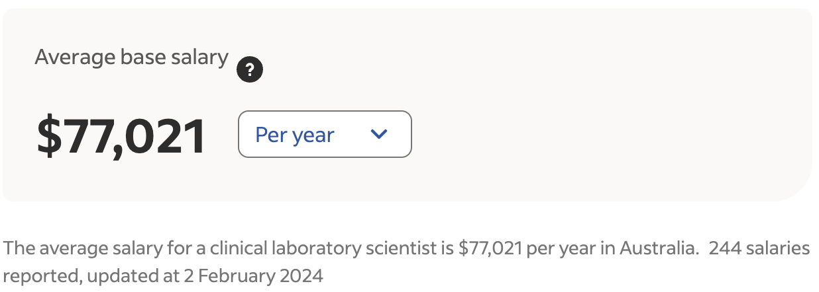Click the word salary in the heading

pyautogui.click(x=199, y=58)
